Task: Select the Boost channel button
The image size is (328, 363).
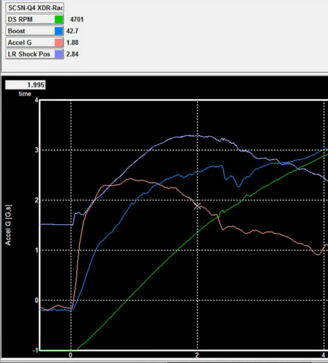Action: point(30,31)
